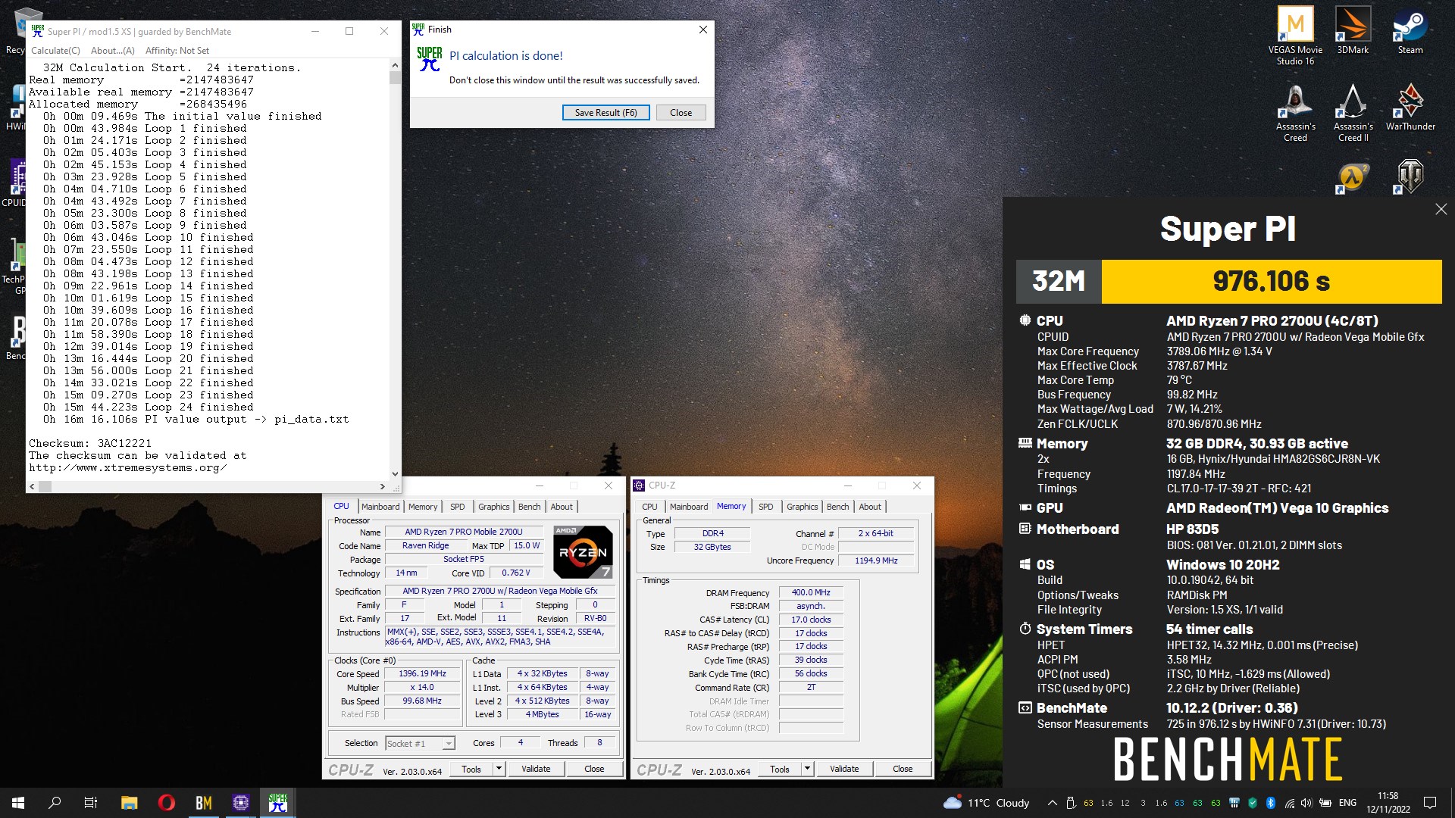Screen dimensions: 1455x818
Task: Open the battery power tray icon
Action: (x=1325, y=803)
